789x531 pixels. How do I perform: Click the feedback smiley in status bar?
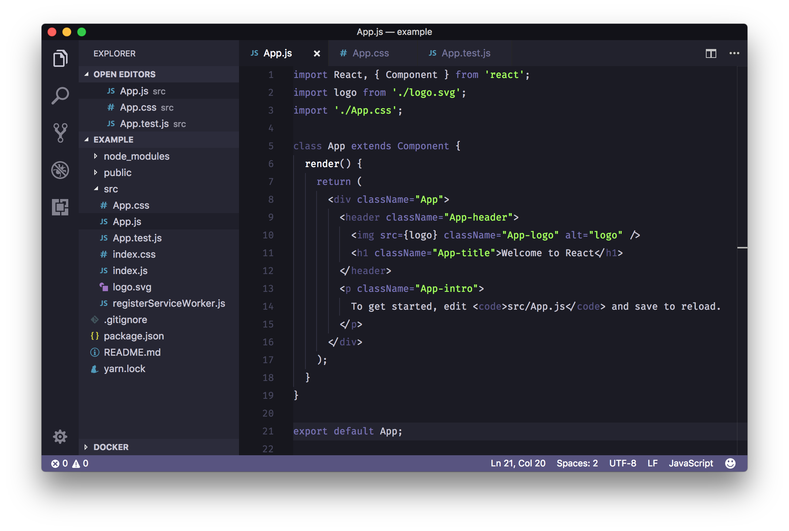point(730,463)
